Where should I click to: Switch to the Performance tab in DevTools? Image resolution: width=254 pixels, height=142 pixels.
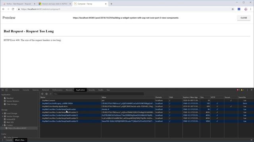[57, 90]
